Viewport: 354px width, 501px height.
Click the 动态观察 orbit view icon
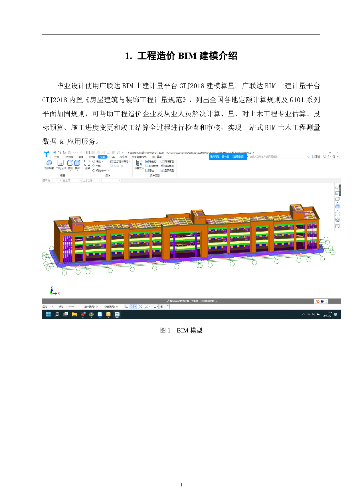coord(49,163)
